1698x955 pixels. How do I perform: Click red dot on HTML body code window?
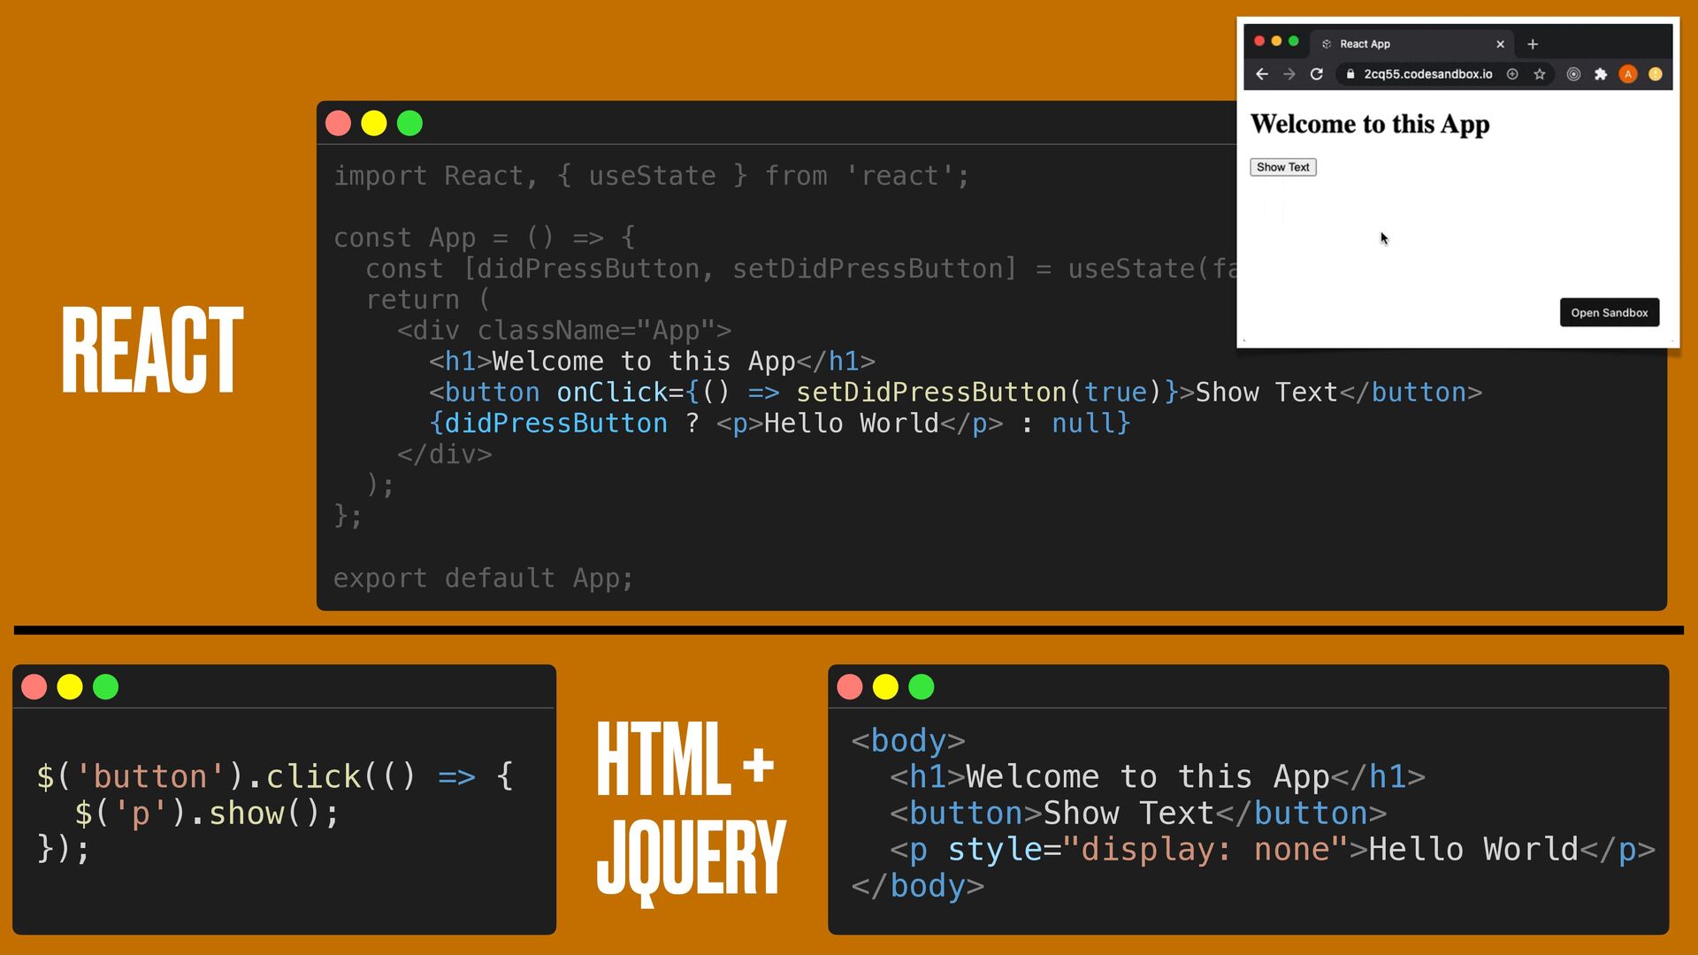click(x=850, y=687)
